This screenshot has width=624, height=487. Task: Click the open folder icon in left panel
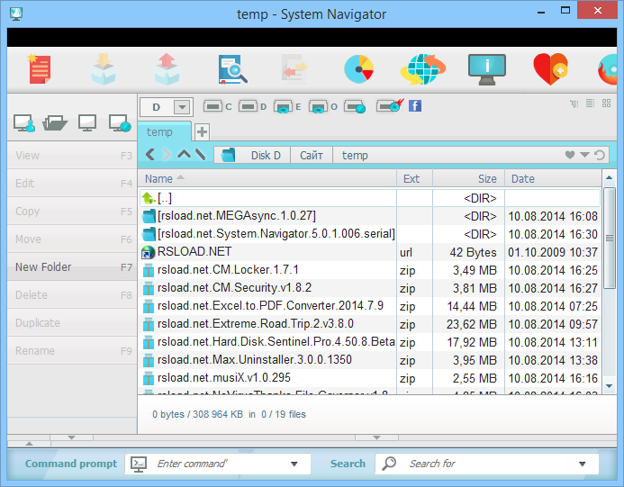pyautogui.click(x=55, y=122)
